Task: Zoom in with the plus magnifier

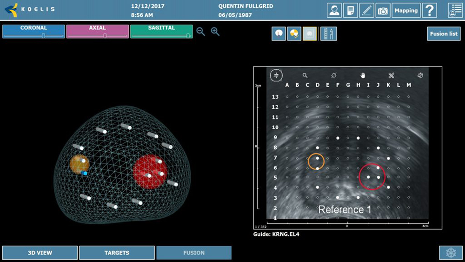Action: (x=215, y=32)
